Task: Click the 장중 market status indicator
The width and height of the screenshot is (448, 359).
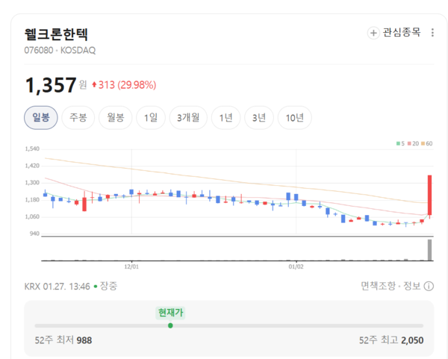Action: pos(106,286)
